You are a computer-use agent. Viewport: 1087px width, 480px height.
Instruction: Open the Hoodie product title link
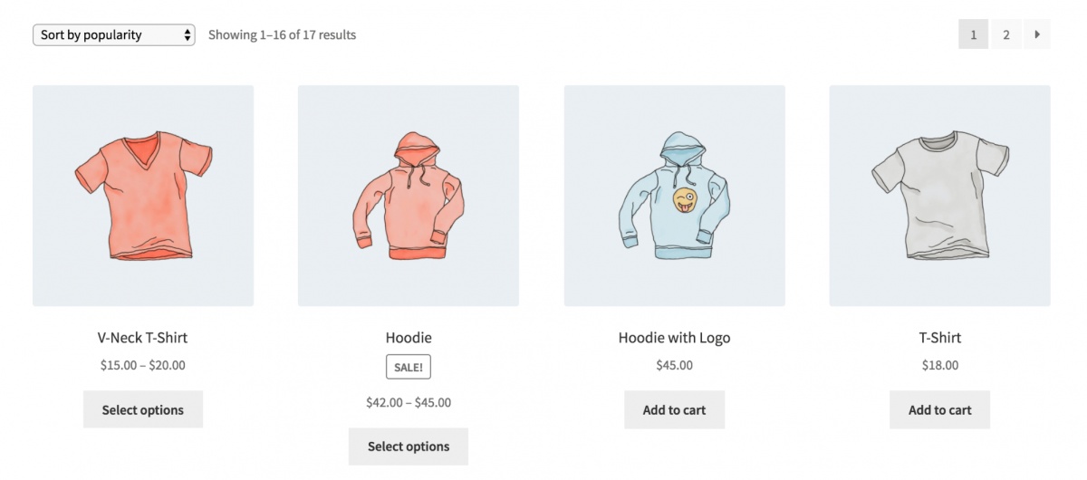pos(409,338)
